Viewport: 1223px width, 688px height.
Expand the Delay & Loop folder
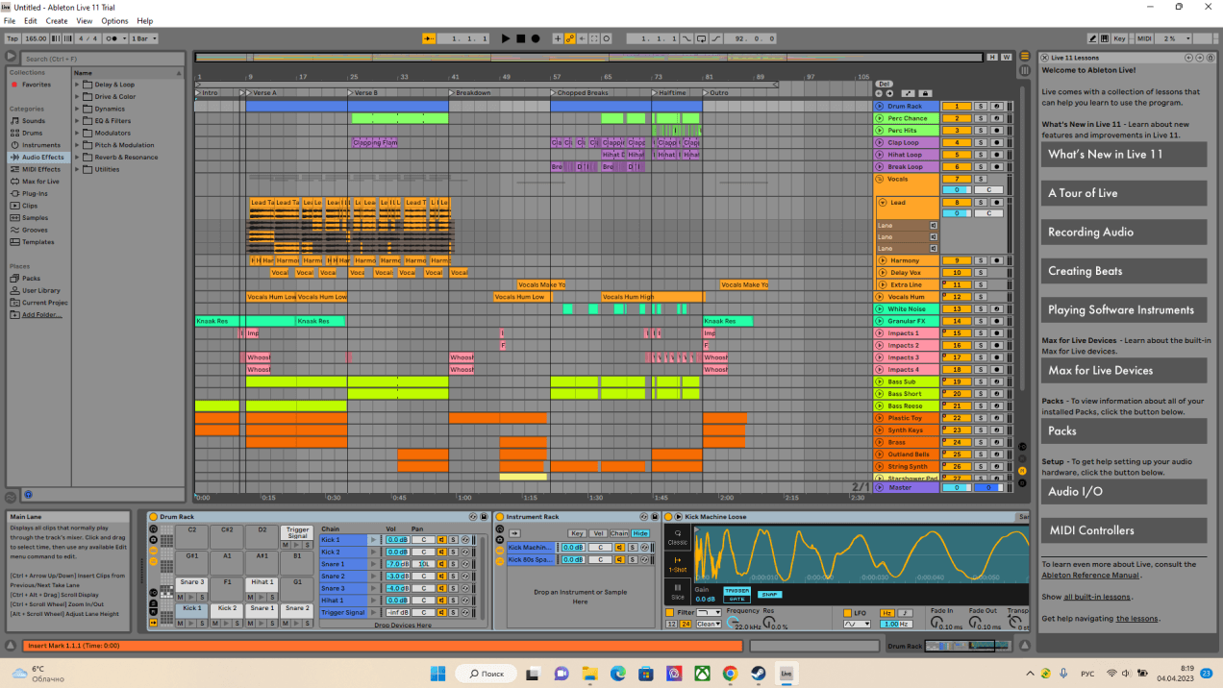pyautogui.click(x=78, y=85)
